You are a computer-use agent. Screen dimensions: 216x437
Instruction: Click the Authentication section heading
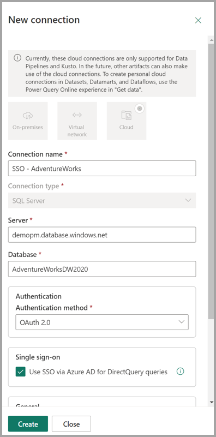(39, 296)
